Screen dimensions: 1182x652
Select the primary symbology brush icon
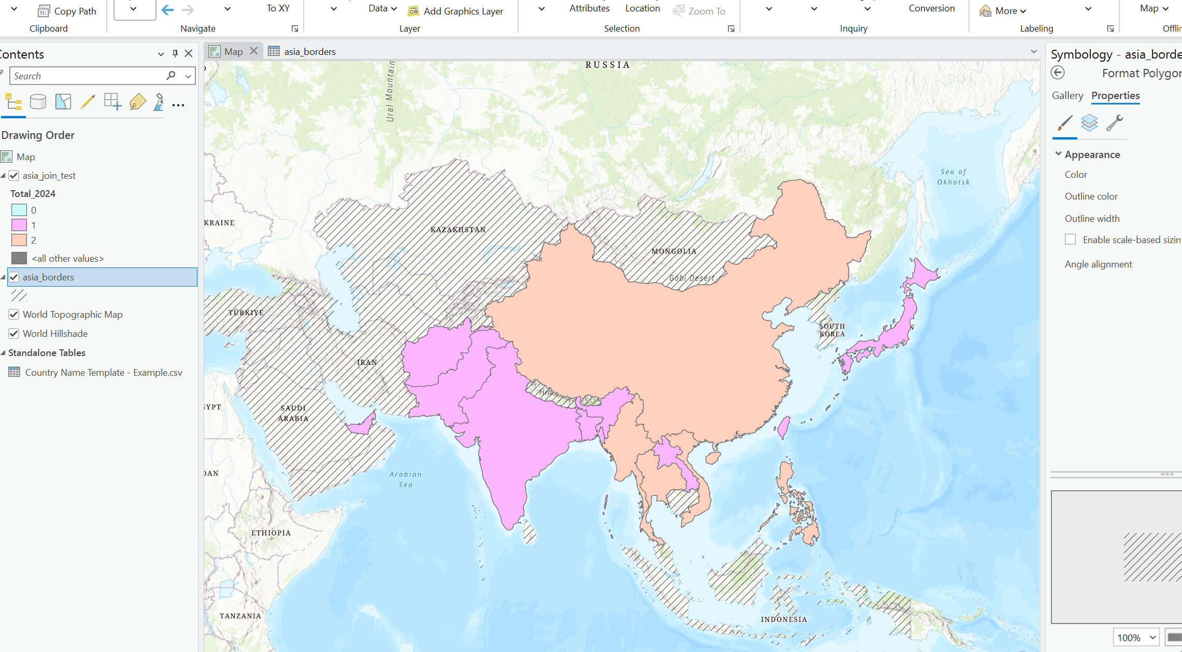click(x=1064, y=124)
